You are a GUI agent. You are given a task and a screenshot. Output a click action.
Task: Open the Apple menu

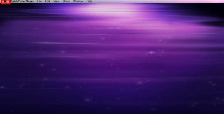click(6, 2)
